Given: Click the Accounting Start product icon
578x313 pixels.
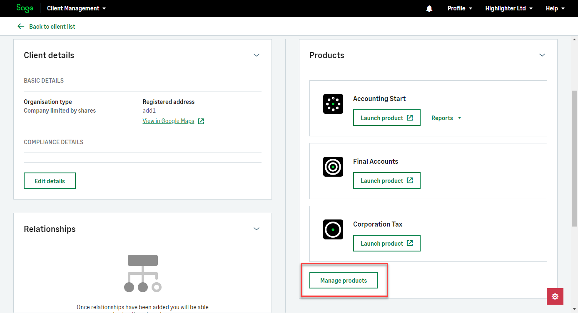Looking at the screenshot, I should click(x=333, y=104).
